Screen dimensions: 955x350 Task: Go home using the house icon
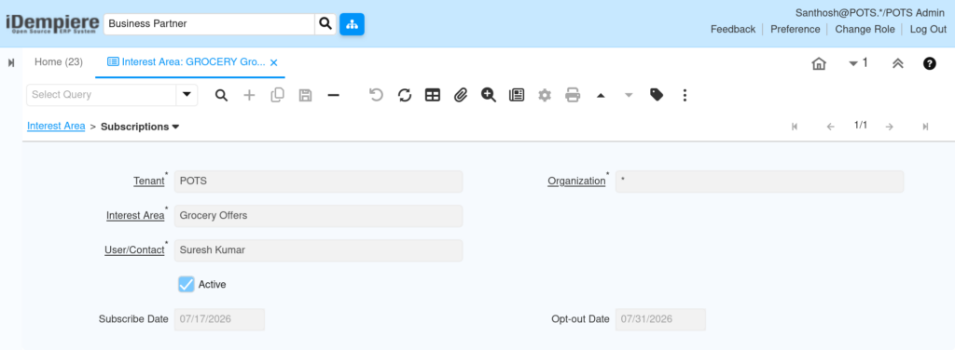click(819, 63)
